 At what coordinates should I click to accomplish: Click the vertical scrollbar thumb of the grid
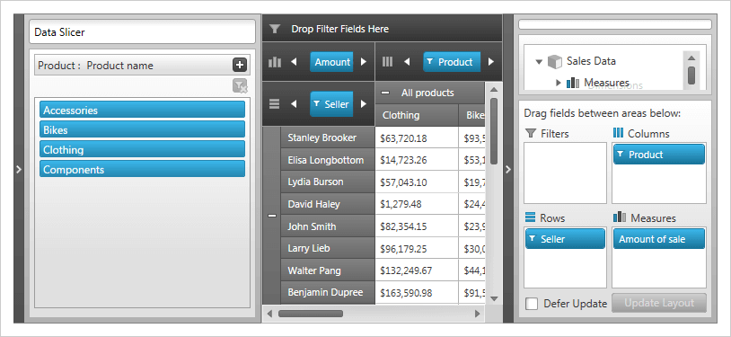494,130
